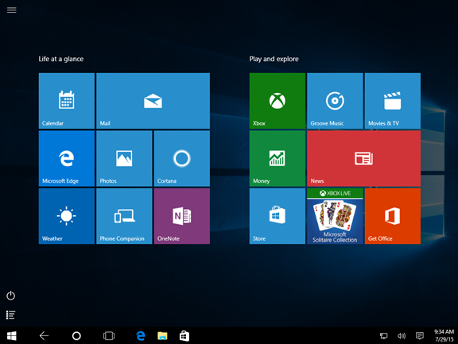Open the OneNote tile
This screenshot has width=458, height=344.
point(181,216)
